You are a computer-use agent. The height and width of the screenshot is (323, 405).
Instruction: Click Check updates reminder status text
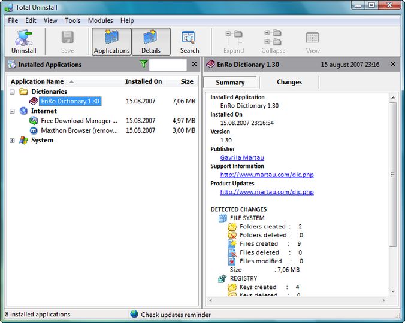coord(176,315)
